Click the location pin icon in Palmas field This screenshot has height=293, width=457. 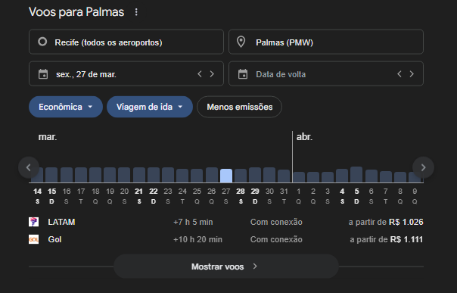tap(241, 42)
